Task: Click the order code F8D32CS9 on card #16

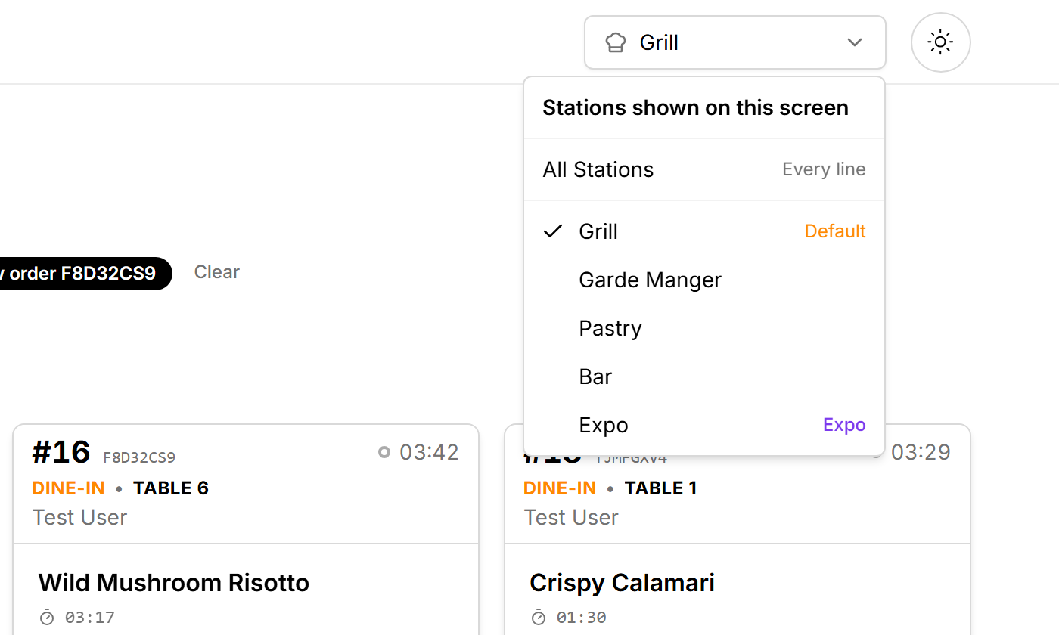Action: (139, 457)
